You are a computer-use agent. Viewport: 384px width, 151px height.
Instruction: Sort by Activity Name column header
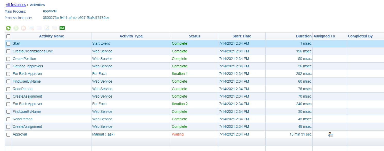52,36
